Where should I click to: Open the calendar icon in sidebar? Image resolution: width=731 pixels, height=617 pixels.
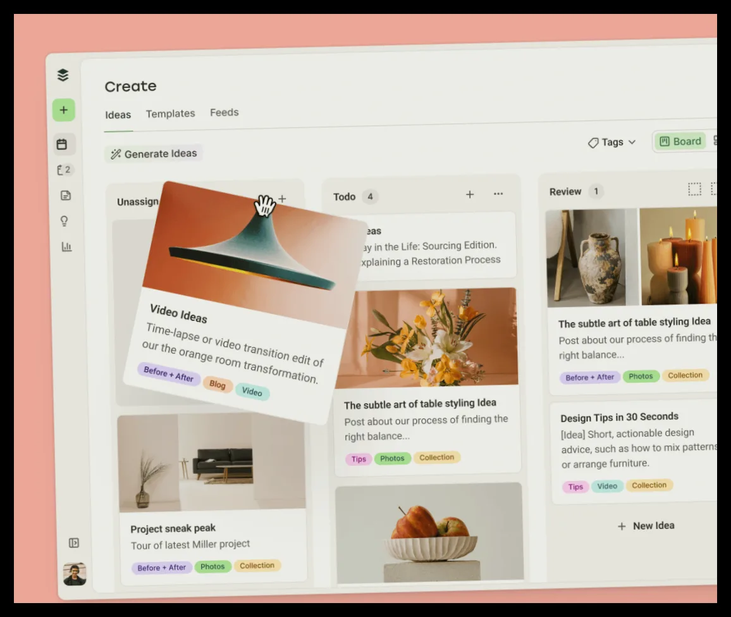click(x=61, y=144)
